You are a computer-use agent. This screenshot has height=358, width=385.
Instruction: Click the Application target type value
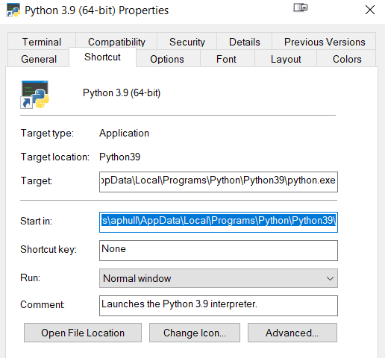[x=124, y=134]
